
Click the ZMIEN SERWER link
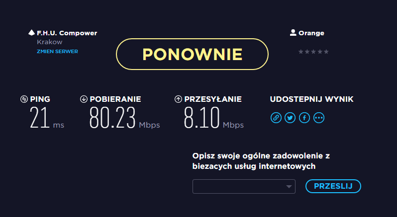(57, 51)
